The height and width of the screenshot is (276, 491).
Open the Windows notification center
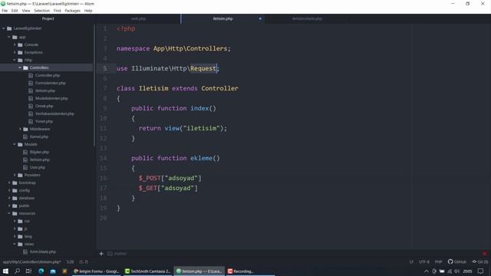click(x=481, y=271)
